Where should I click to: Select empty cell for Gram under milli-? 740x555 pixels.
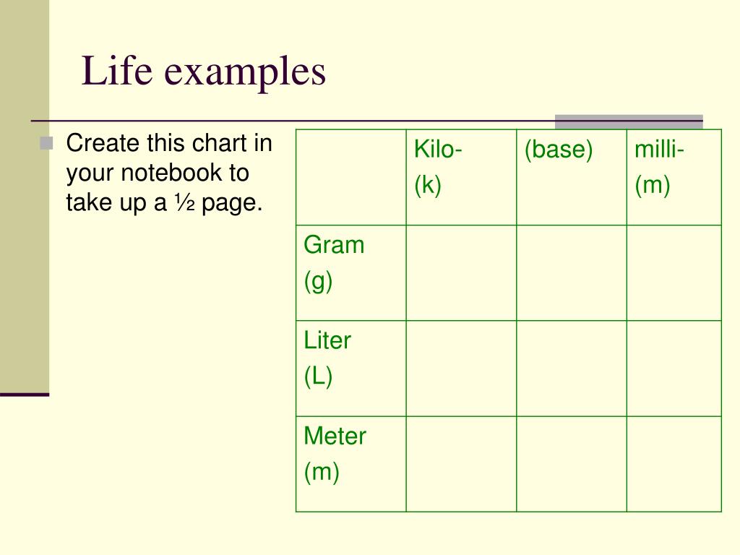coord(674,272)
